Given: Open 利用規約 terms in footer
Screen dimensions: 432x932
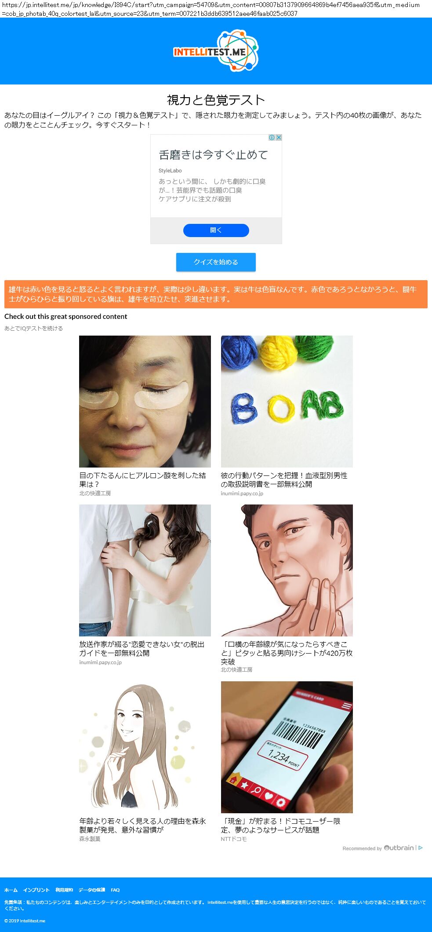Looking at the screenshot, I should pyautogui.click(x=64, y=890).
